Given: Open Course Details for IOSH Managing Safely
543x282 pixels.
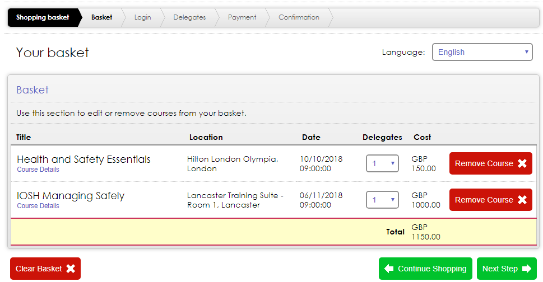Looking at the screenshot, I should (38, 206).
